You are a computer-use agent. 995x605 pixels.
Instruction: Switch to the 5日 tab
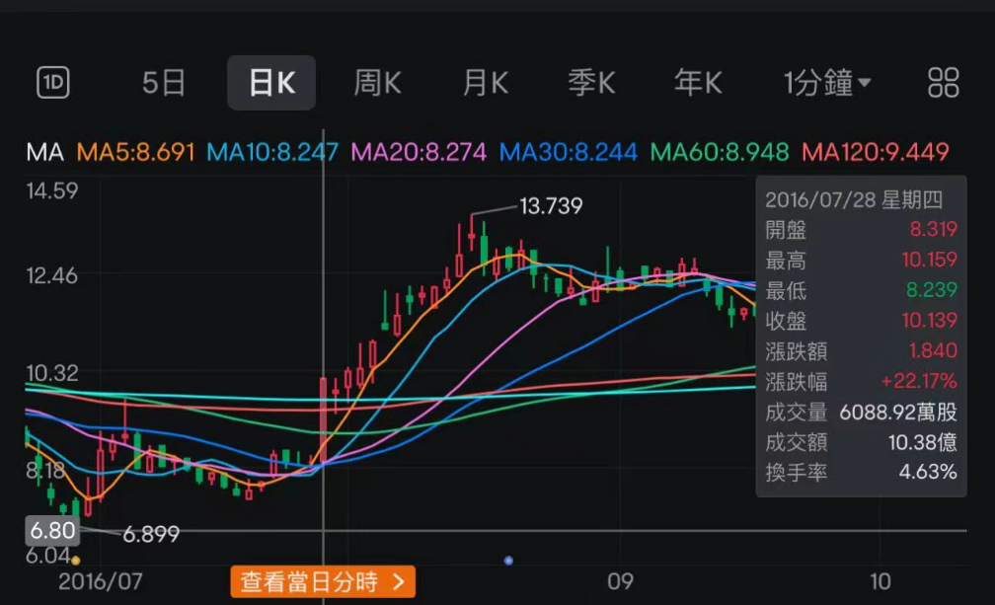(163, 83)
